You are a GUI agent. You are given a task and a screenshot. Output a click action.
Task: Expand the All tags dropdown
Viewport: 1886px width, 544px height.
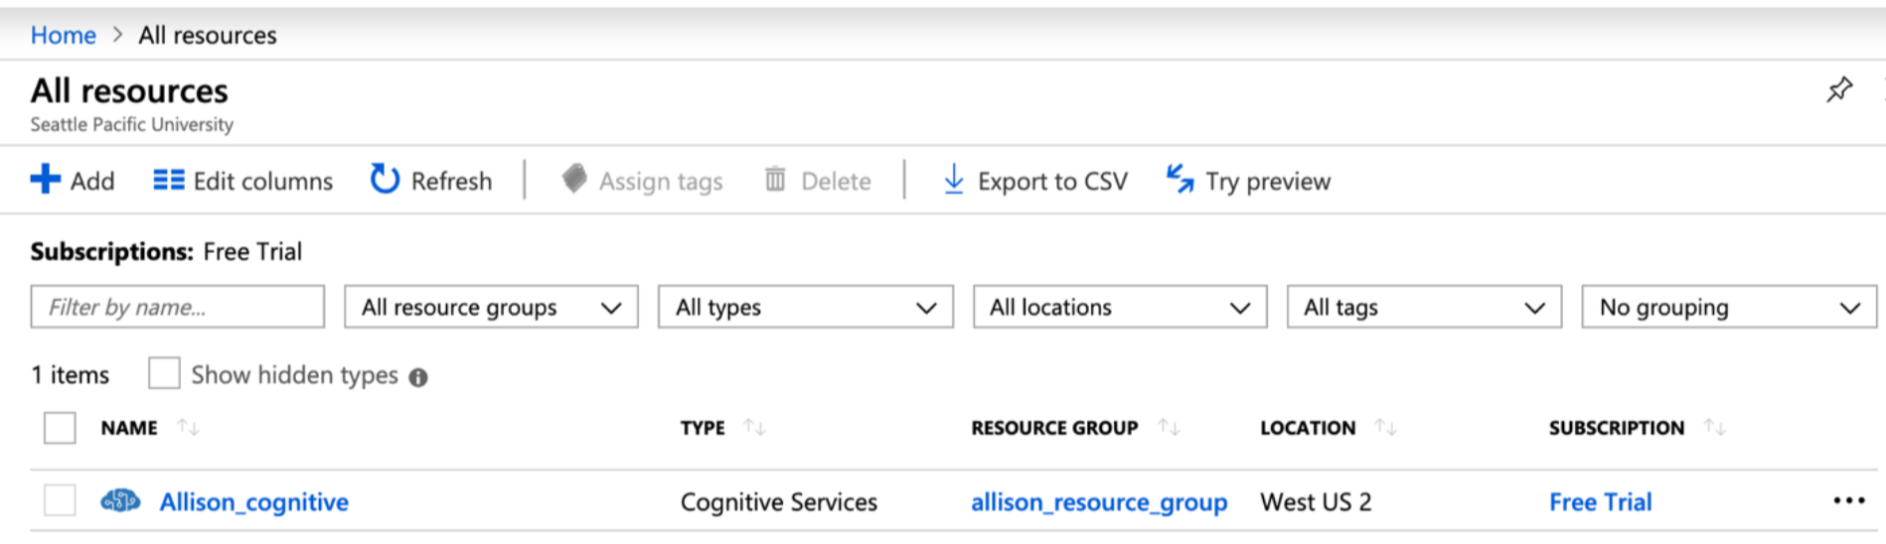1424,307
